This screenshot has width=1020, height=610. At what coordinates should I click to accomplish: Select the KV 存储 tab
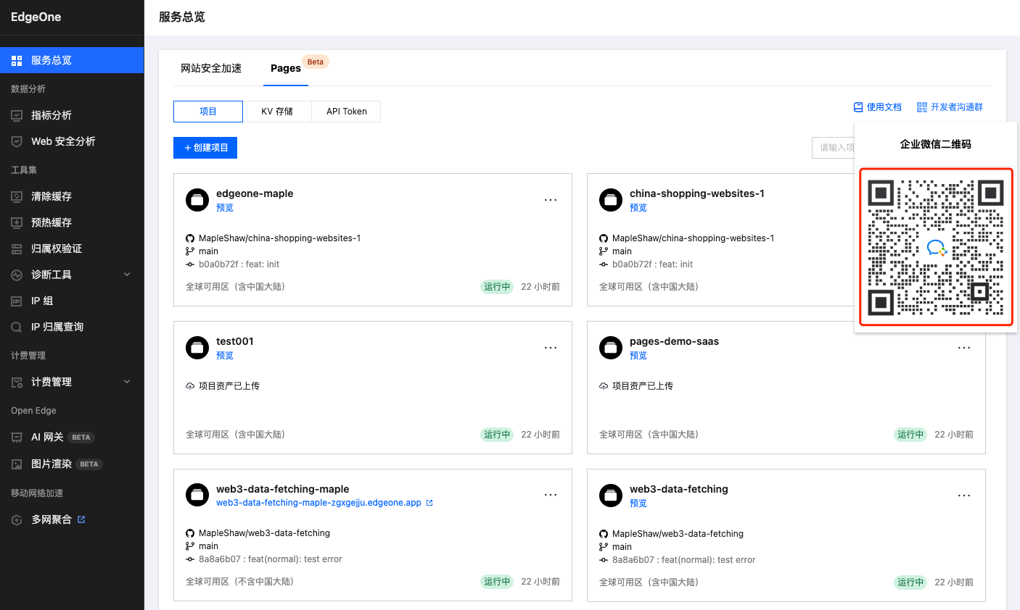click(x=277, y=112)
